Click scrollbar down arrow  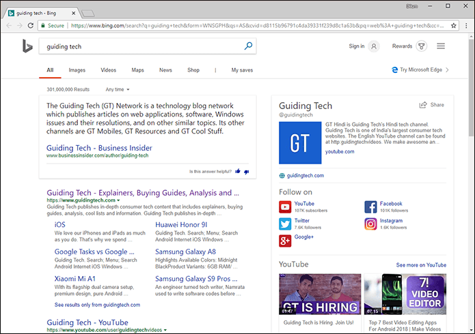pos(471,330)
